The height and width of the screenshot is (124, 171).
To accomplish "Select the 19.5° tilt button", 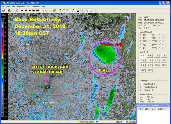I will [150, 70].
